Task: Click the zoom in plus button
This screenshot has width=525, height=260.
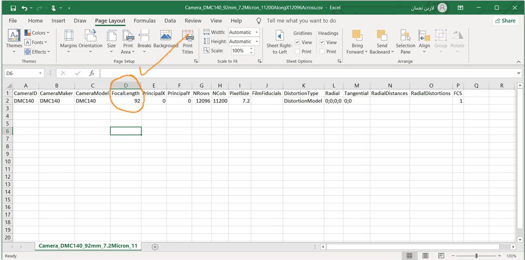Action: coord(499,256)
